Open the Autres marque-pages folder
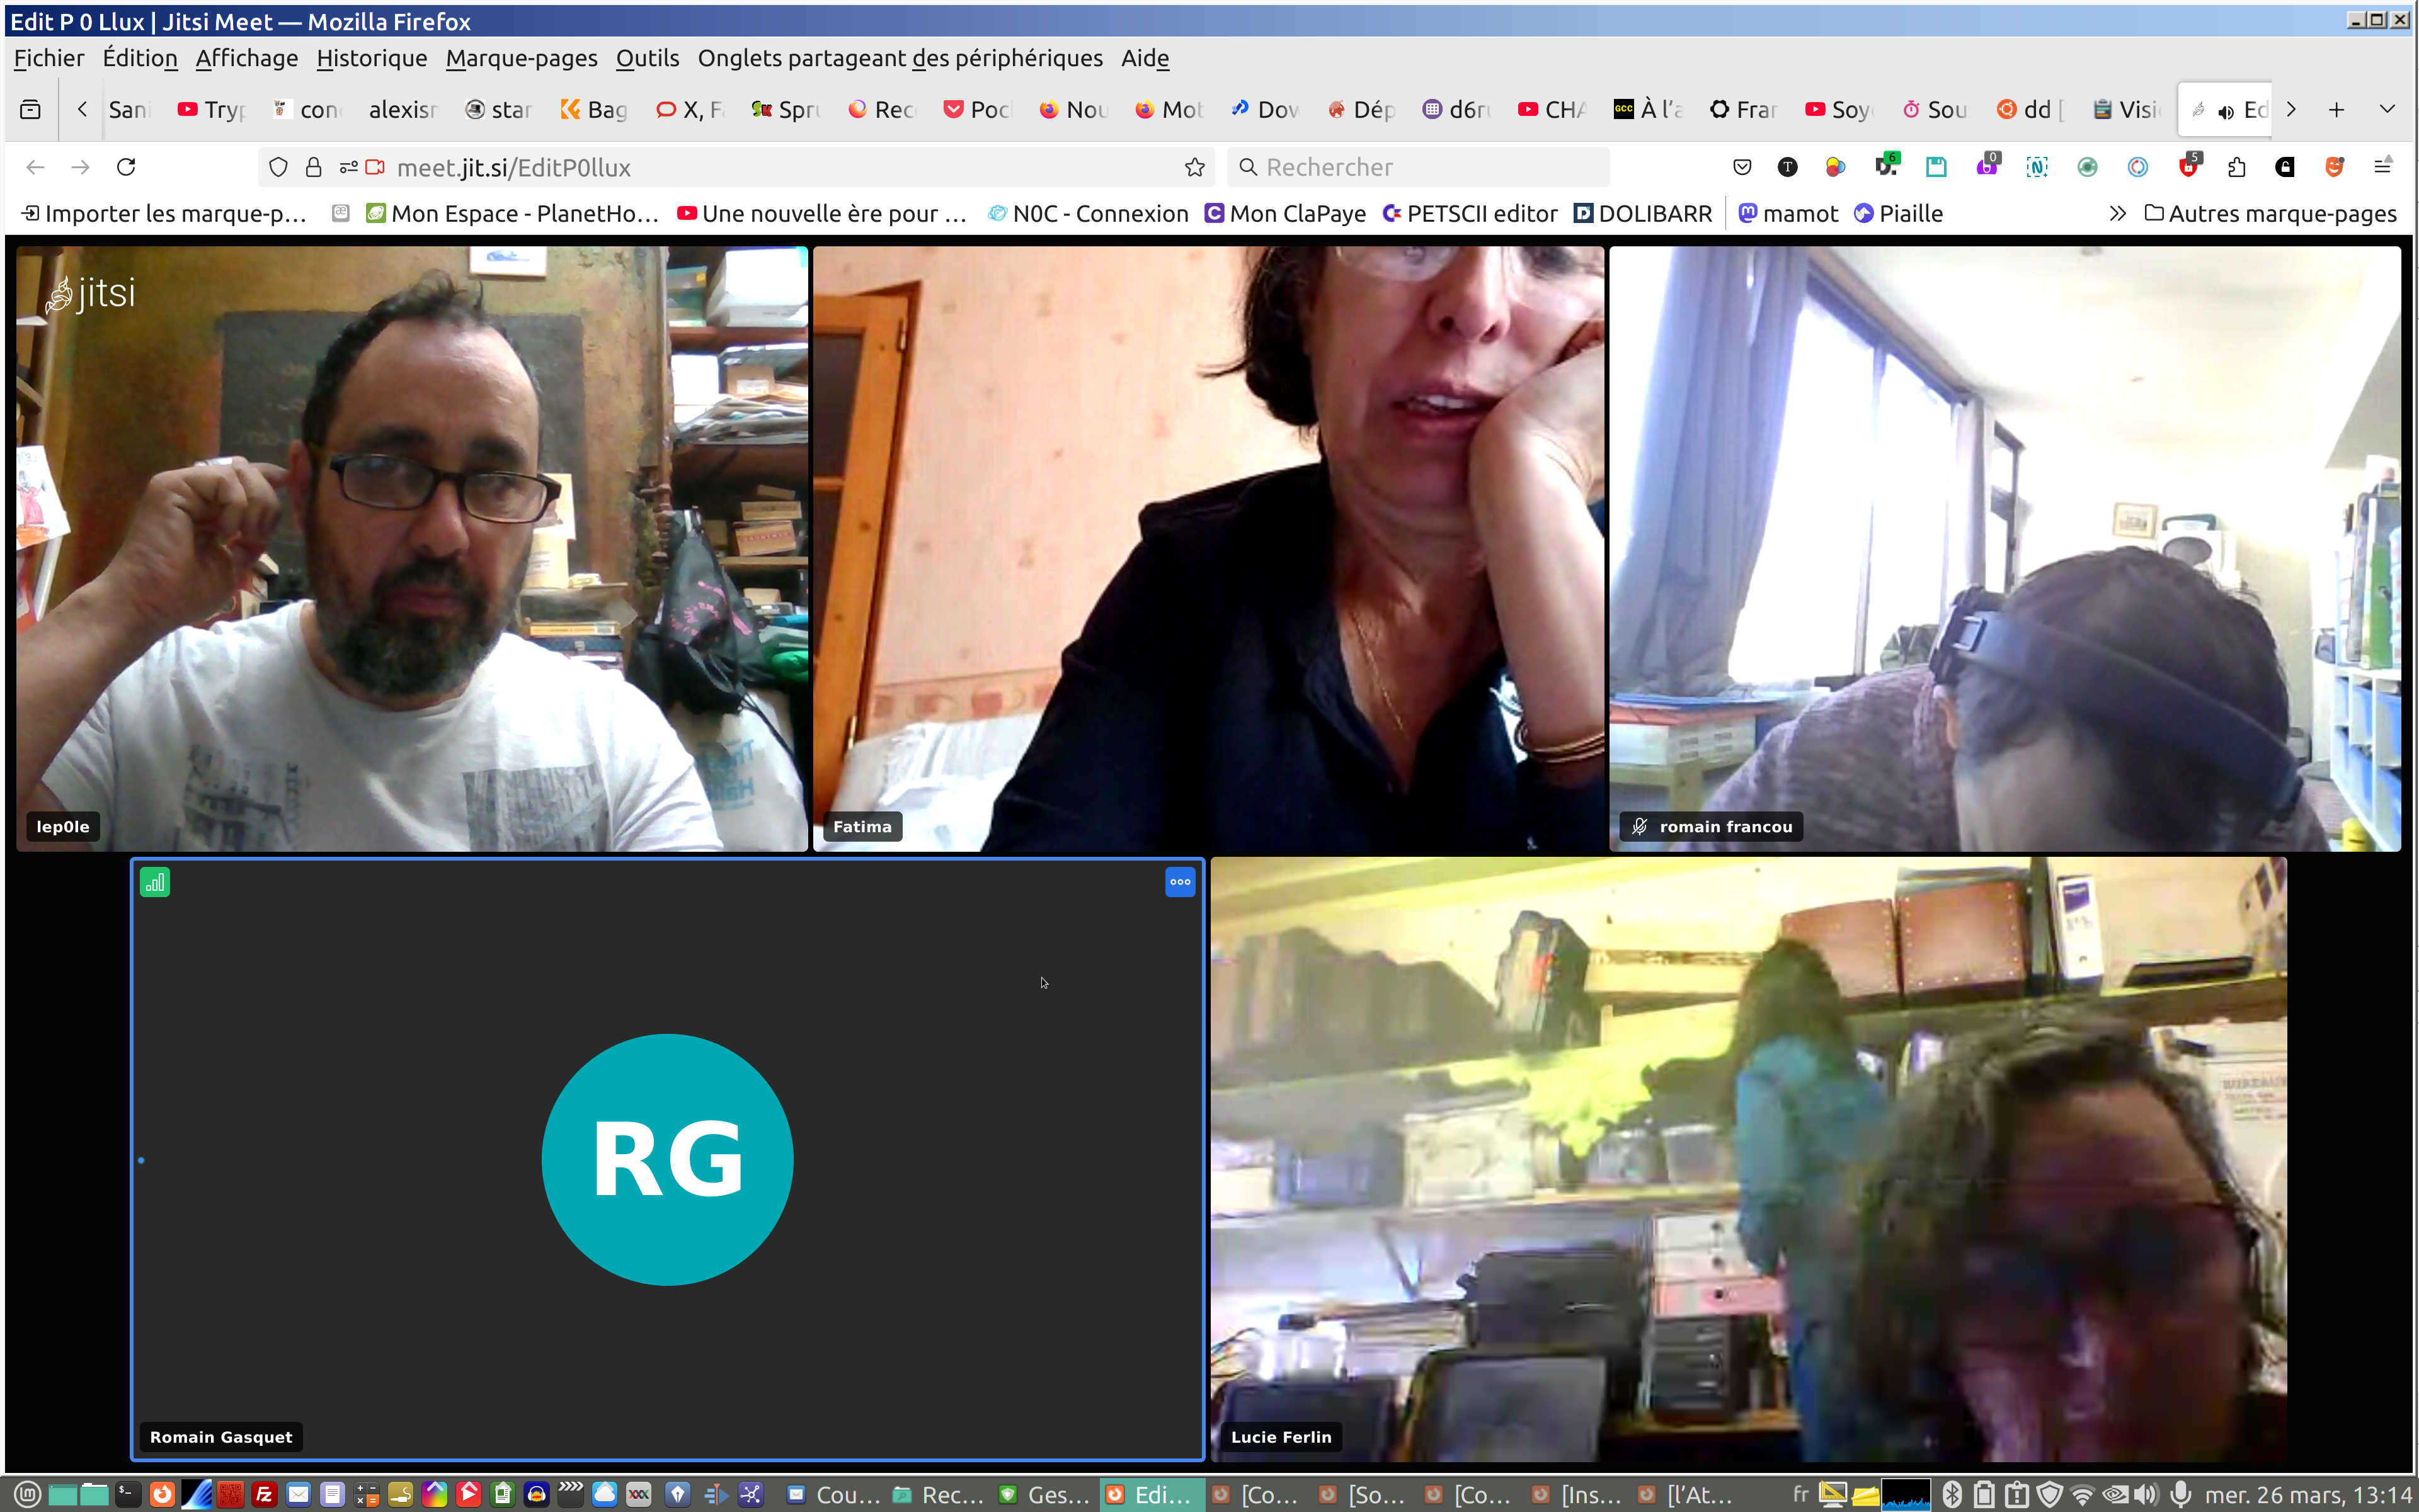The image size is (2419, 1512). 2271,213
